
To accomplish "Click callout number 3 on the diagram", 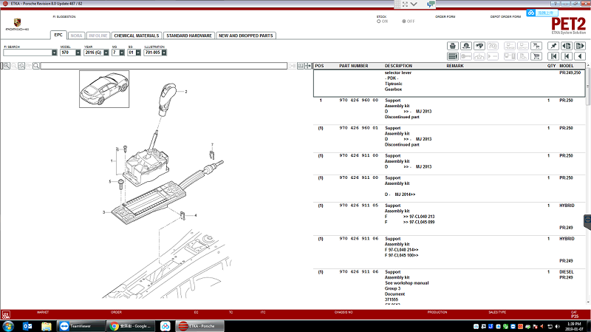I will click(x=104, y=212).
